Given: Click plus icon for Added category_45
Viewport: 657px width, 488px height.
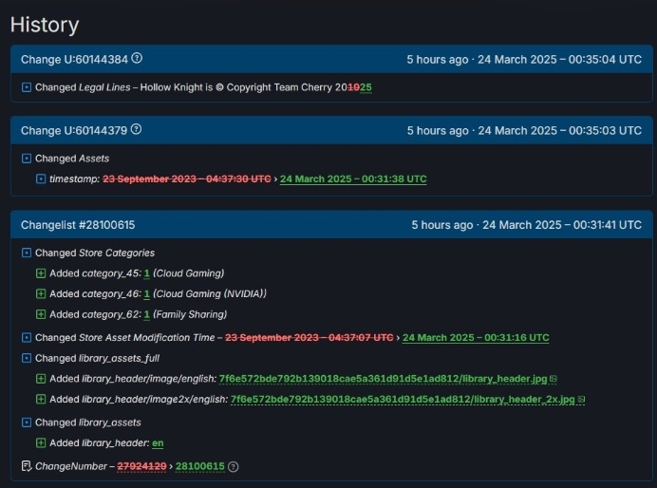Looking at the screenshot, I should click(x=41, y=273).
